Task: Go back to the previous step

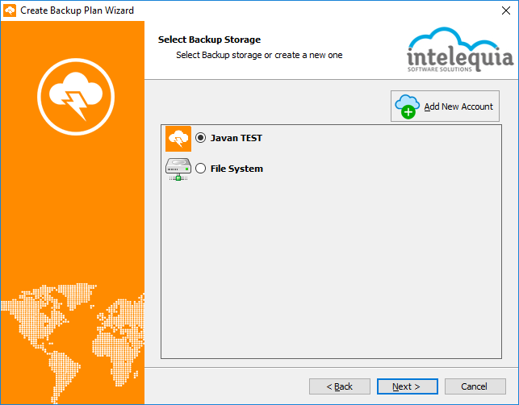Action: 340,386
